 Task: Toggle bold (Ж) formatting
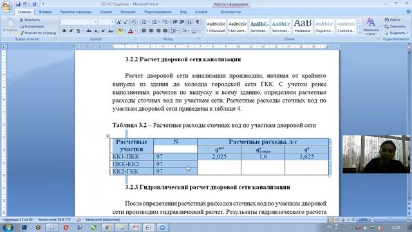[64, 31]
